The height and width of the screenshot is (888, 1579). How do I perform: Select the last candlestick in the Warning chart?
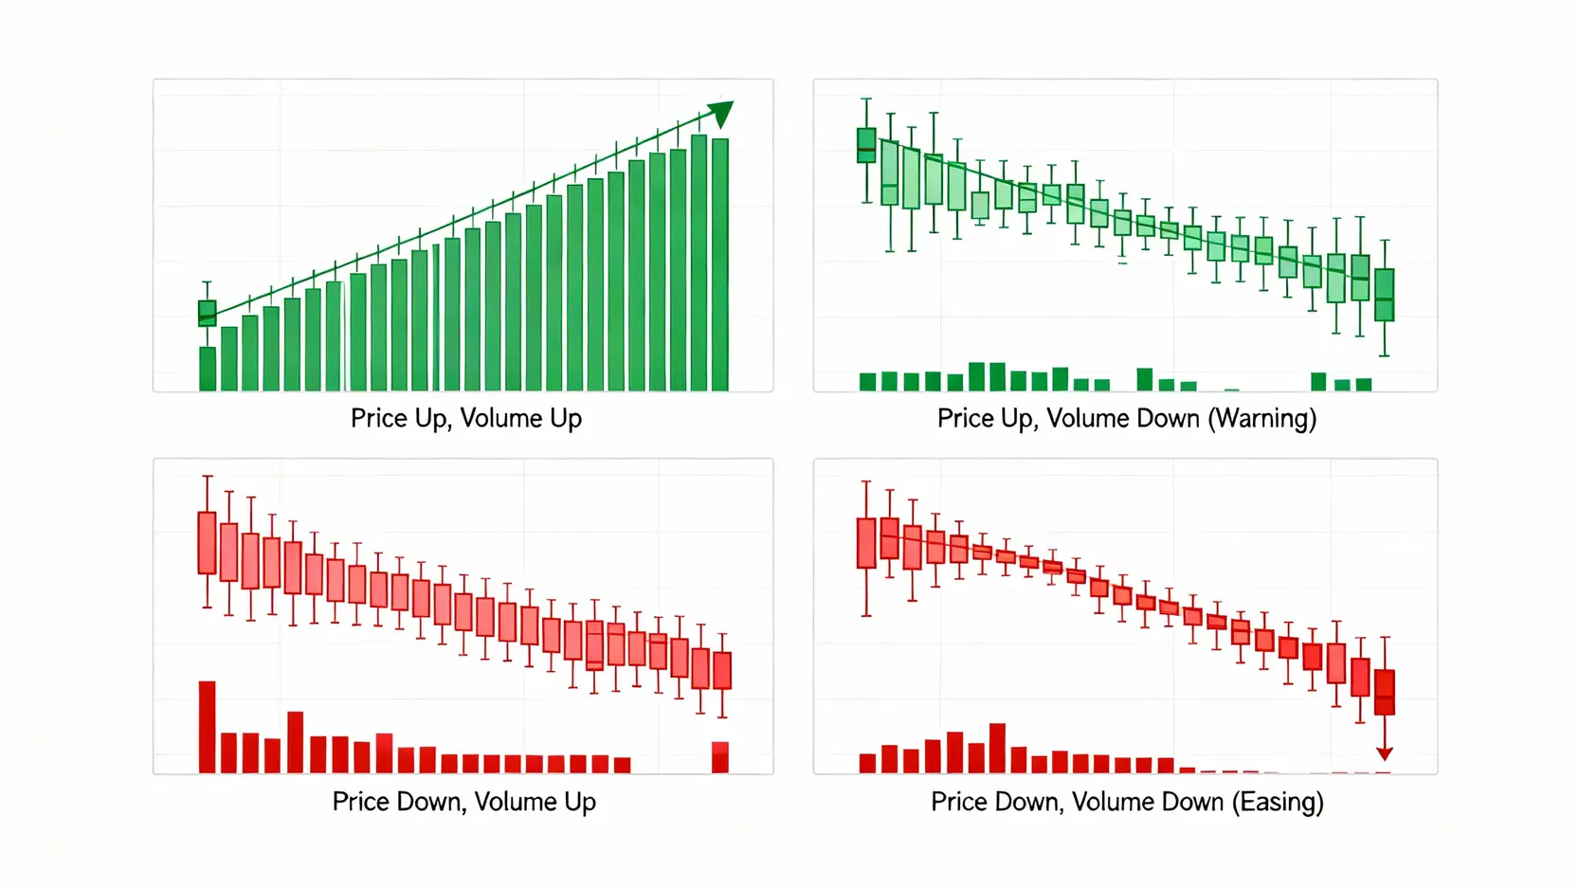1385,295
